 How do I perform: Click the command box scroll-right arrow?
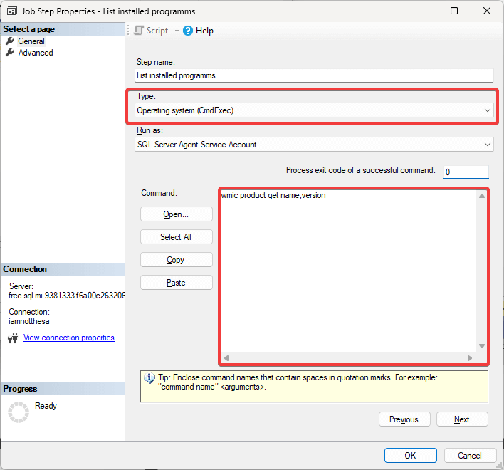coord(470,358)
